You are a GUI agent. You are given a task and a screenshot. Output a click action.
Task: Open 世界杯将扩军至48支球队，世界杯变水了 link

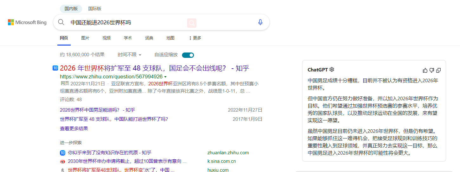[x=121, y=170]
